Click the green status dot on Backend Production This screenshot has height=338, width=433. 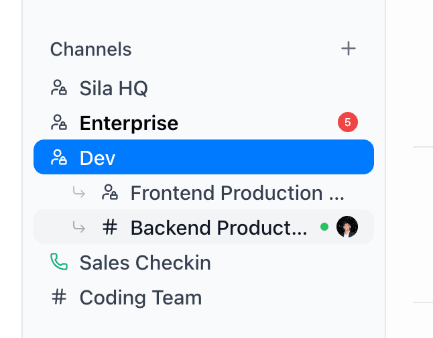point(324,227)
